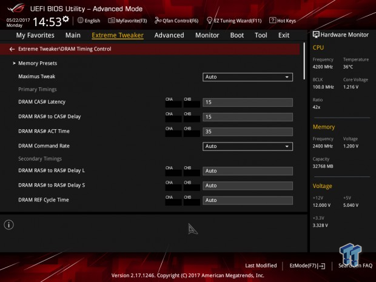The height and width of the screenshot is (282, 376).
Task: Switch to My Favorites tab
Action: coord(35,35)
